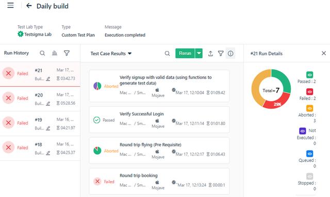The width and height of the screenshot is (330, 197).
Task: Click the Rerun button
Action: click(x=185, y=53)
